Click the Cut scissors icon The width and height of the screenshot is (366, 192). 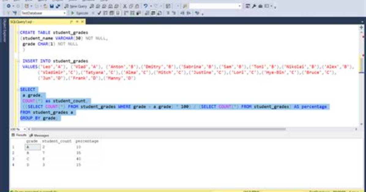125,6
